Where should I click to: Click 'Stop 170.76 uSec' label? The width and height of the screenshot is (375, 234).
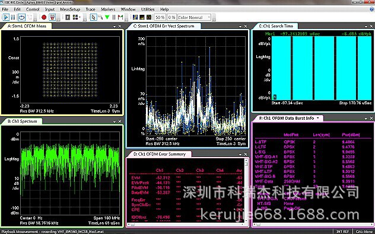point(355,103)
